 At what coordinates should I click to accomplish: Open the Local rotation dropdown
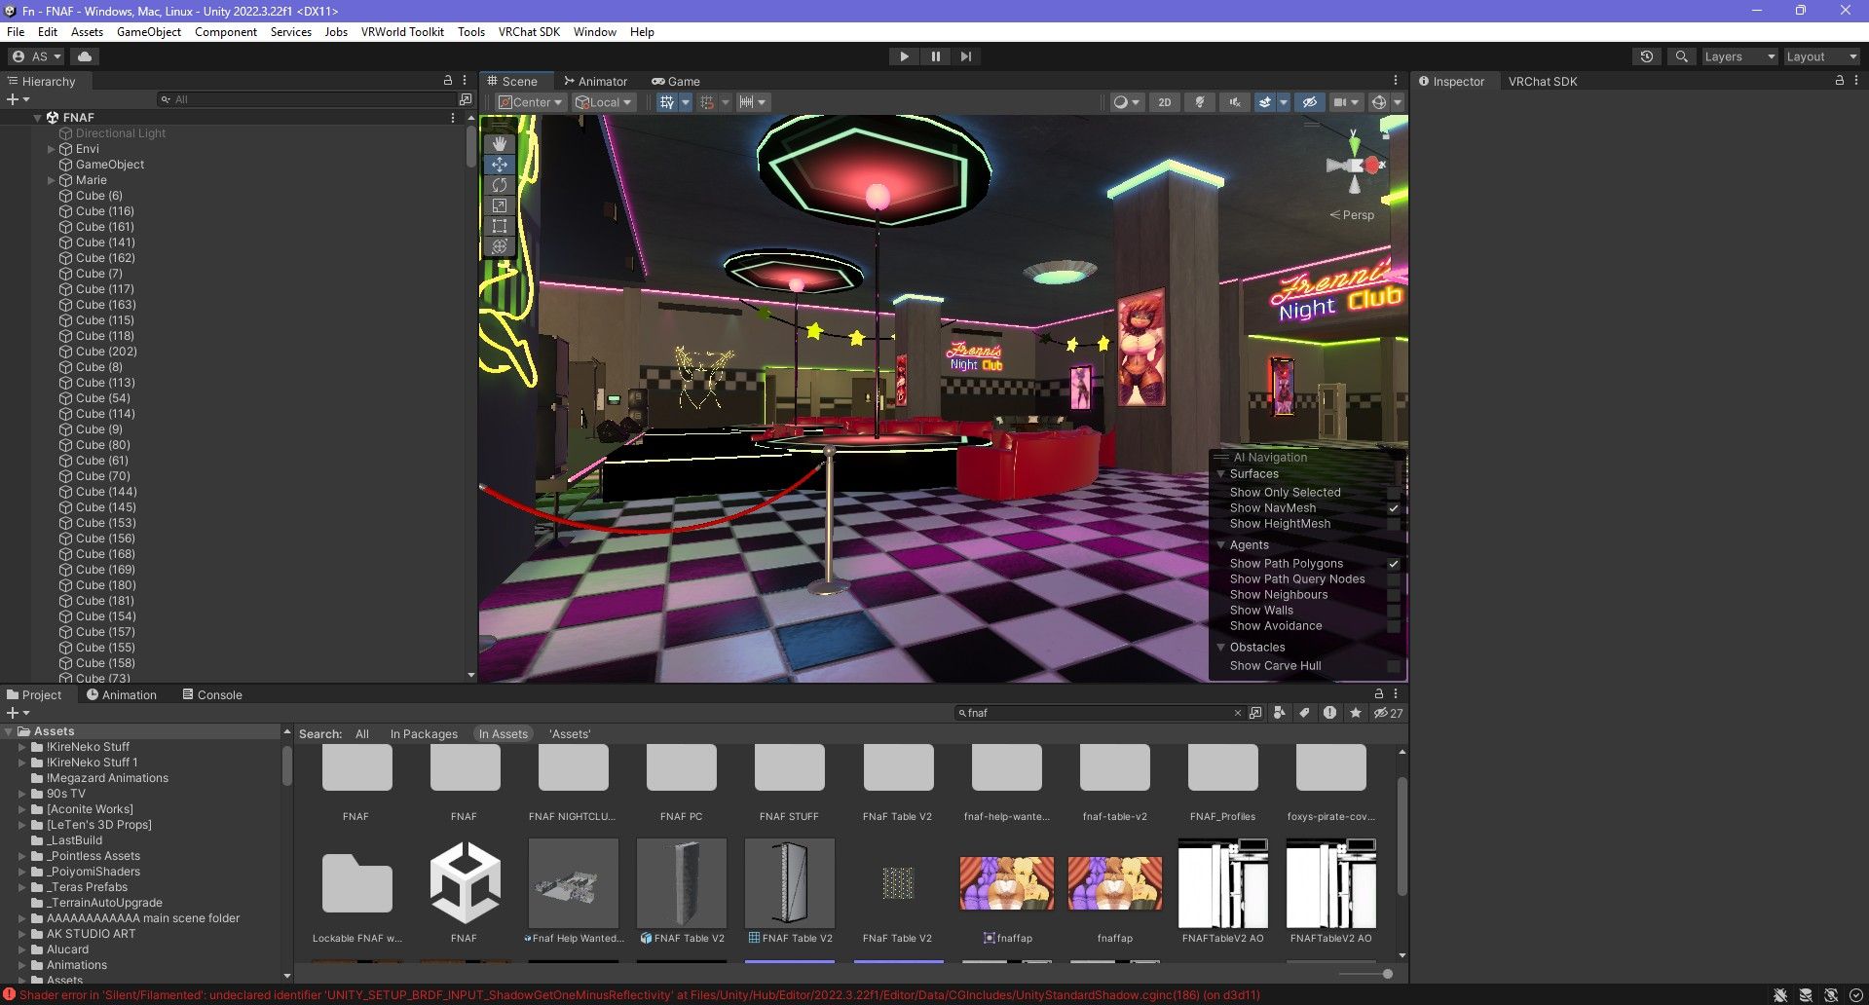(604, 102)
